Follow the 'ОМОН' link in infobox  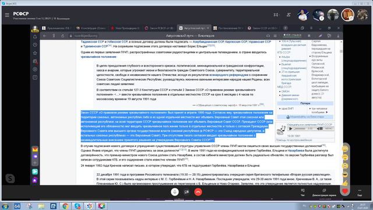click(286, 92)
